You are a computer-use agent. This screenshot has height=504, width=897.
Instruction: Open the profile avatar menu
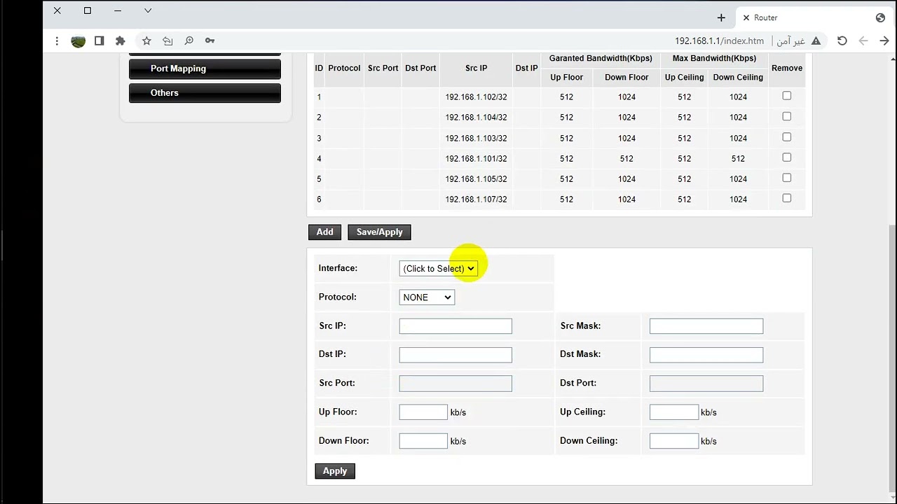(x=78, y=41)
